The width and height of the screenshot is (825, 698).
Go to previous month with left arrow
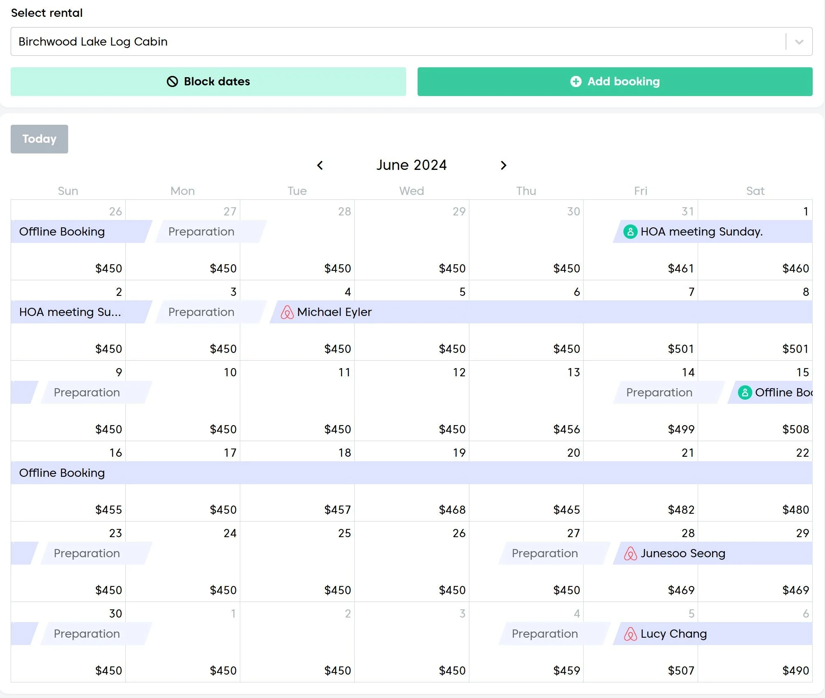click(x=320, y=165)
